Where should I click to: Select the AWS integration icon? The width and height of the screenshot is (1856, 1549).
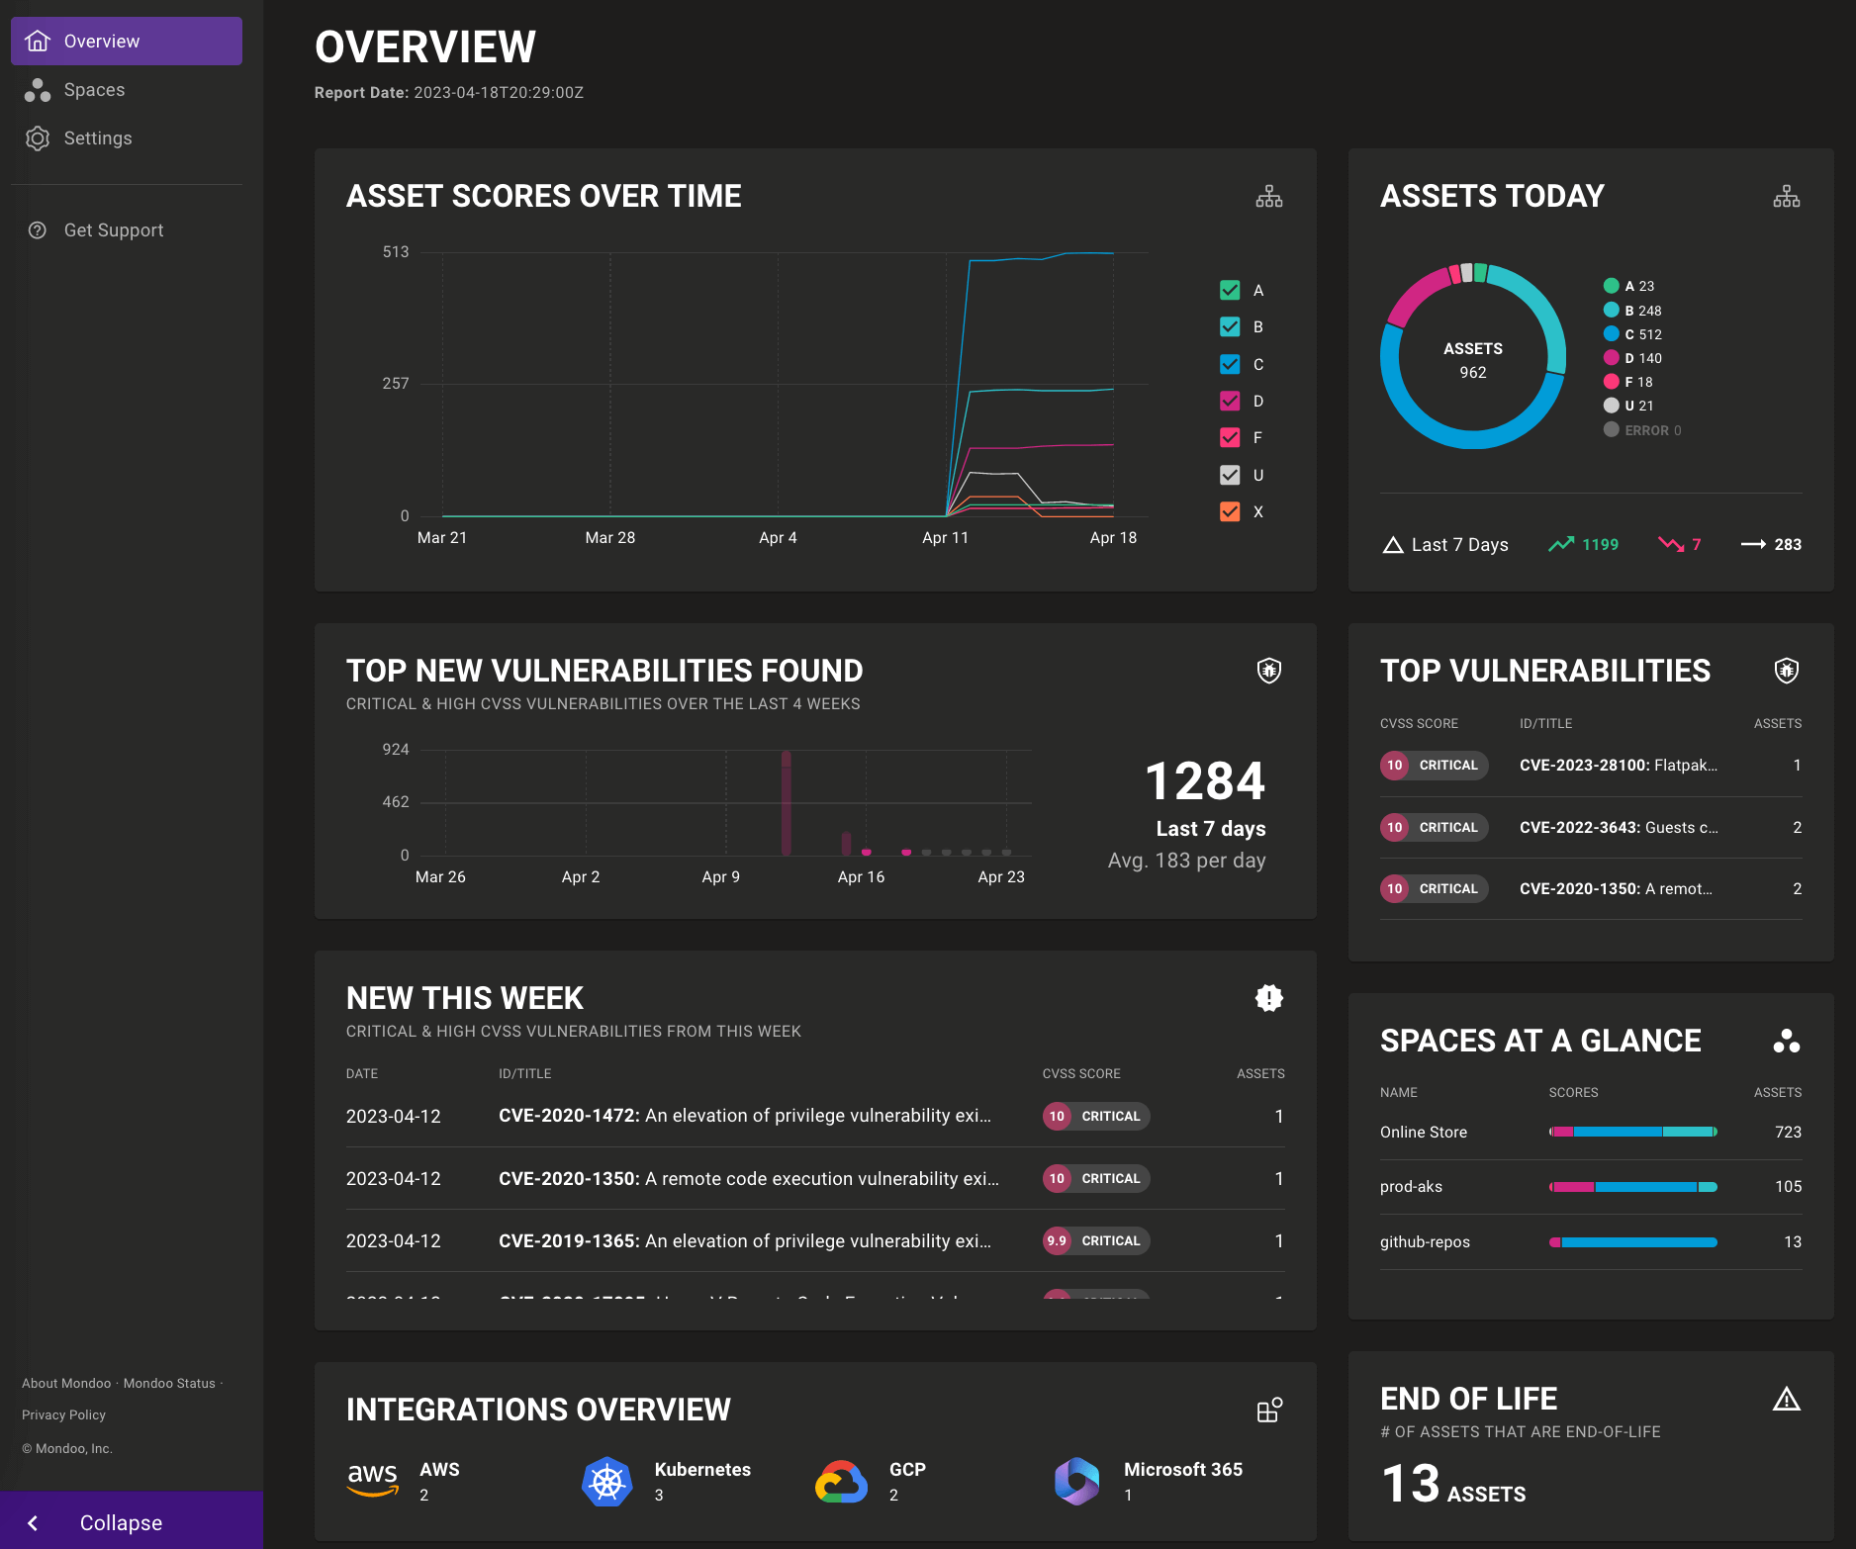pyautogui.click(x=373, y=1482)
